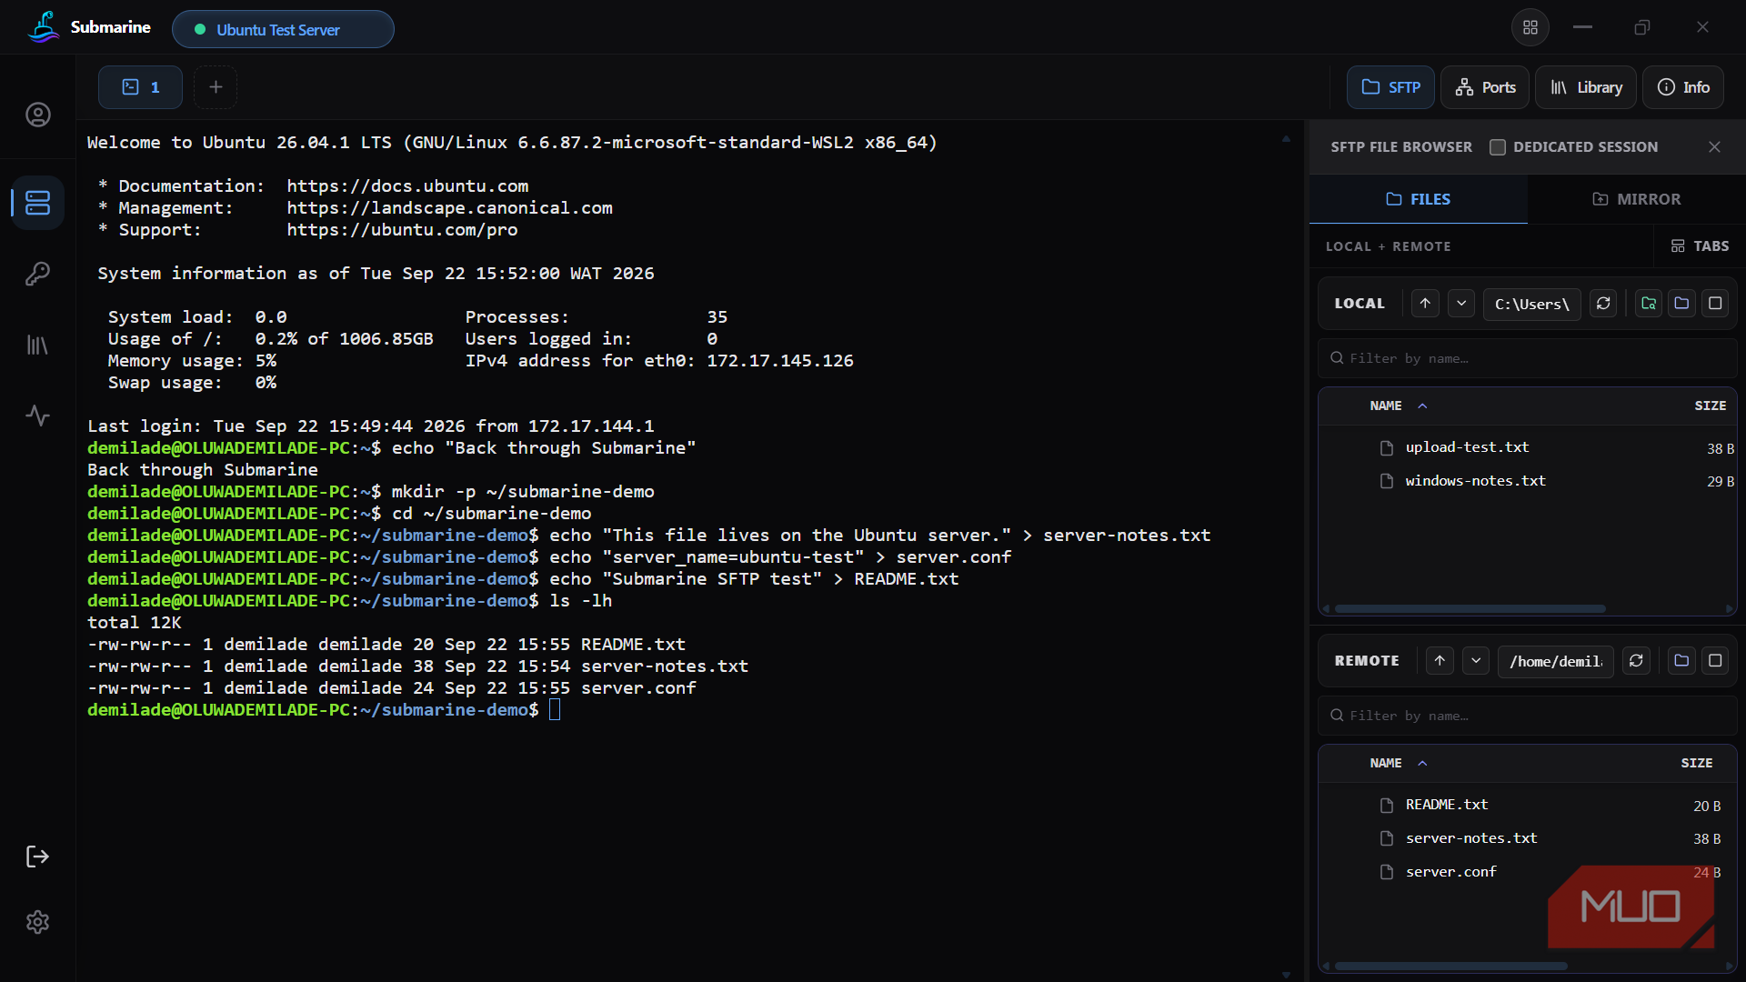
Task: Open the keys icon in the sidebar
Action: click(37, 274)
